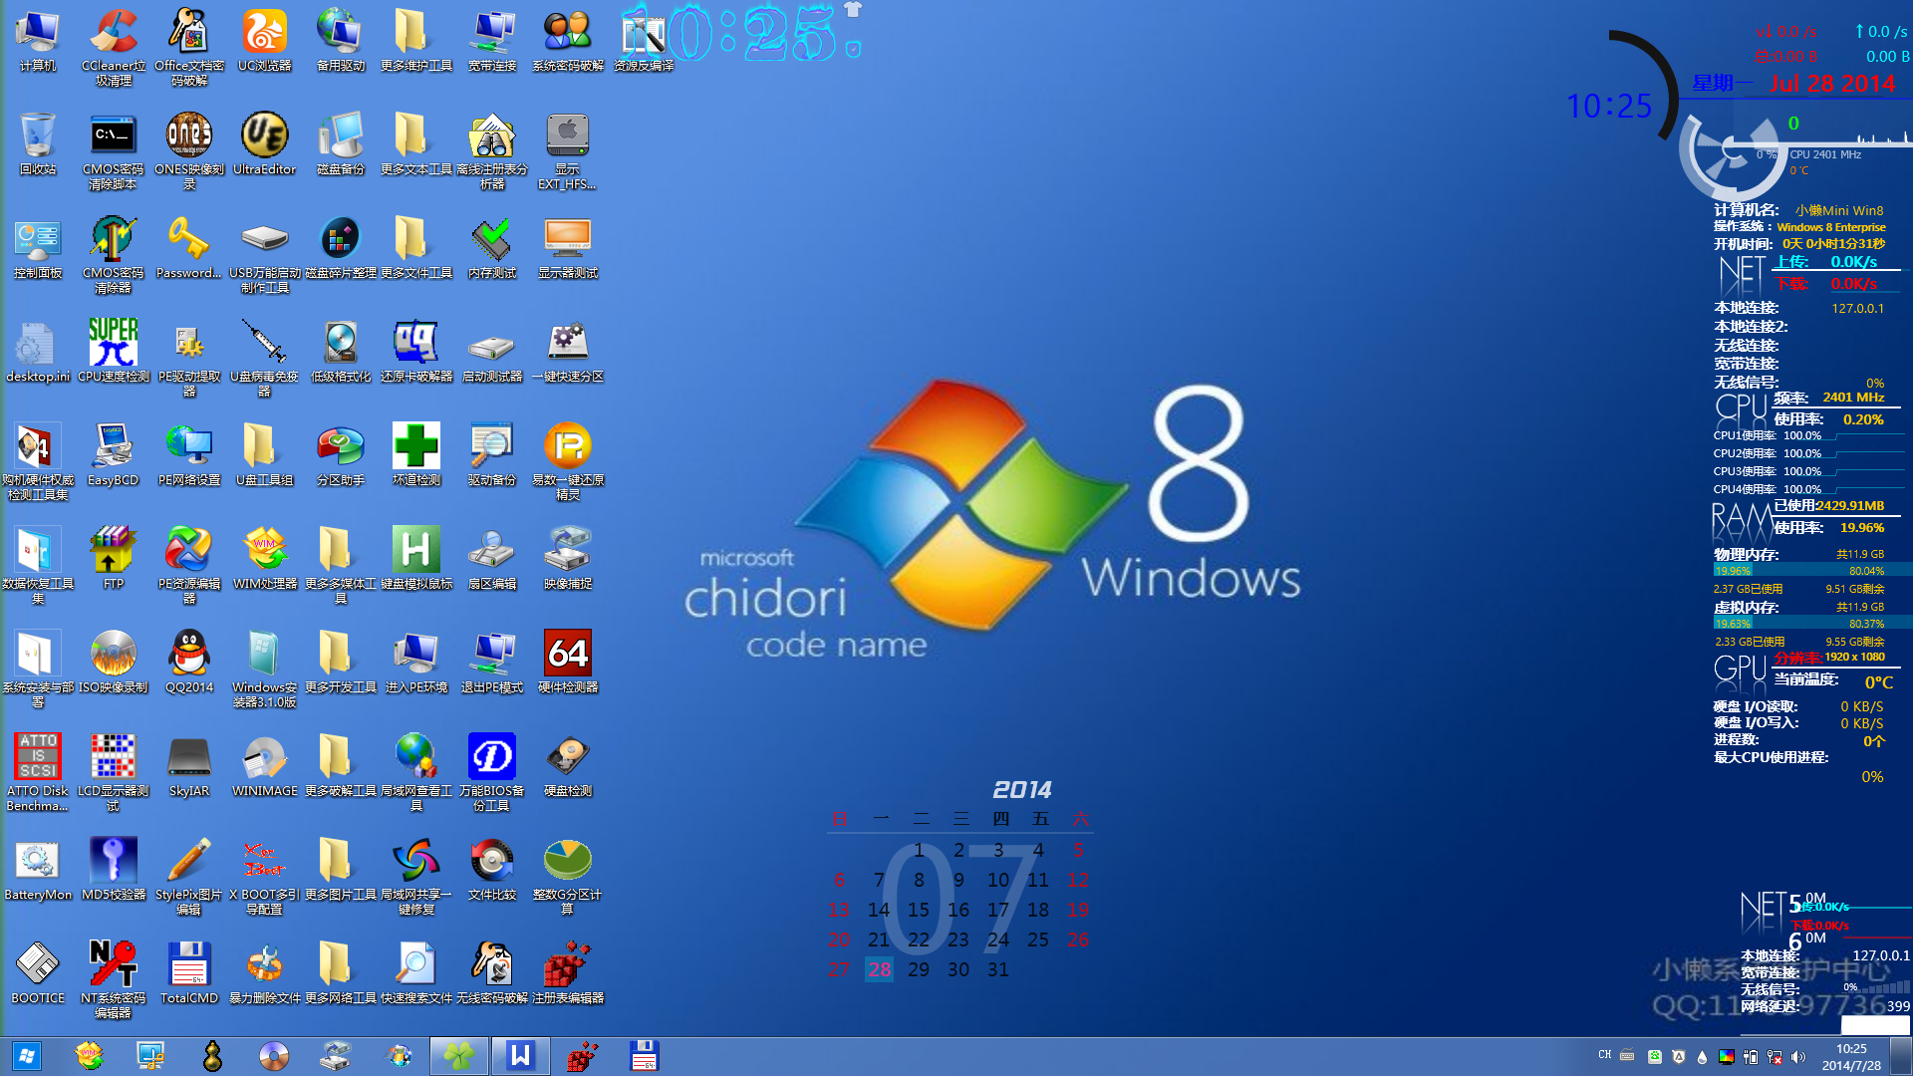This screenshot has height=1076, width=1913.
Task: Open desktop.ini file icon
Action: click(38, 351)
